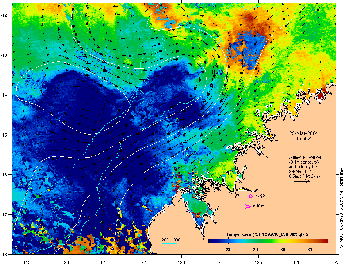Viewport: 344px width, 266px height.
Task: Click the latitude axis label -14
Action: click(4, 95)
